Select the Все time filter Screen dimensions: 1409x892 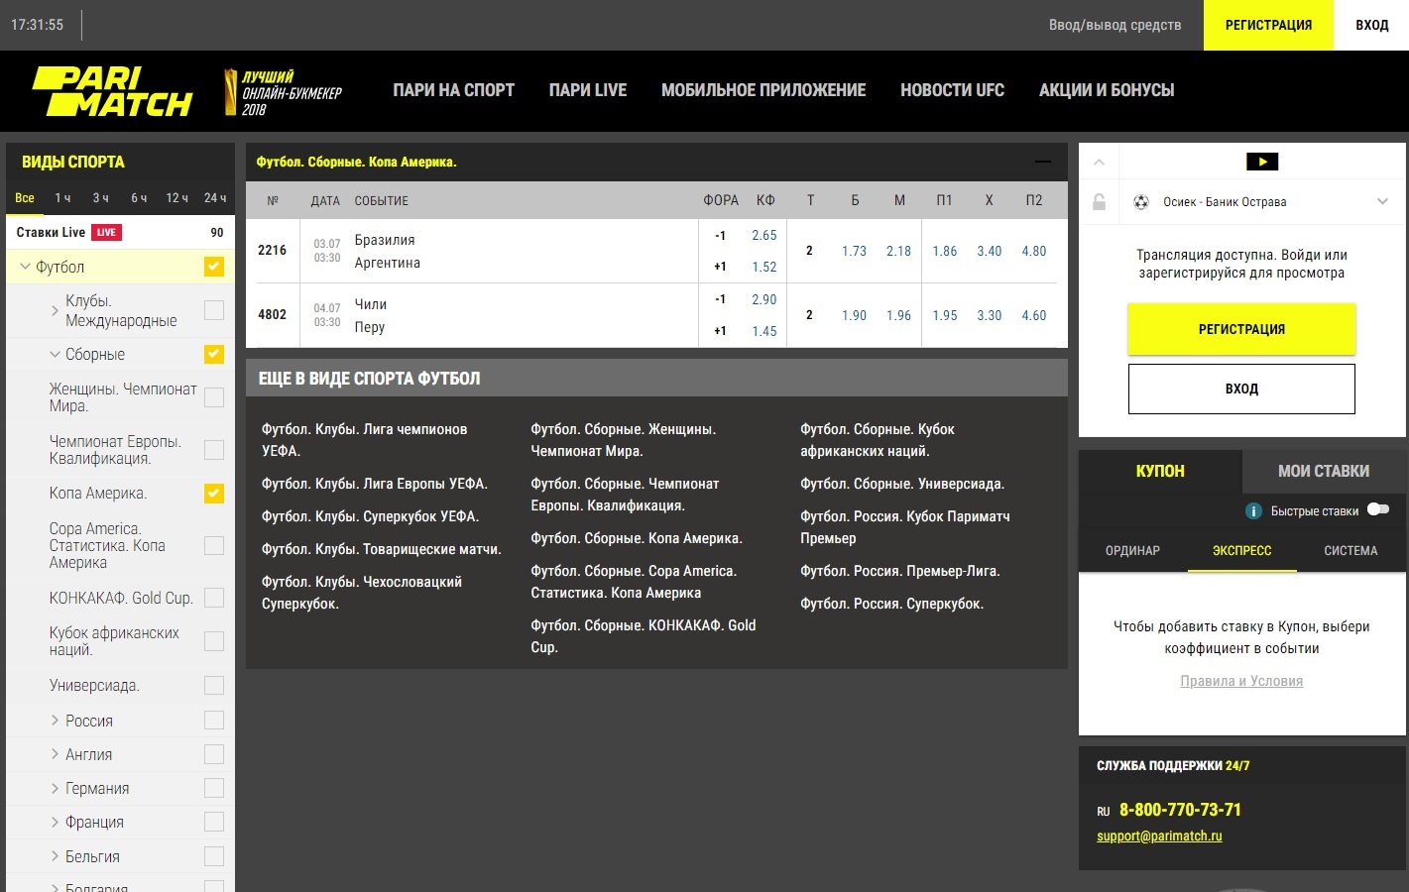click(x=25, y=198)
